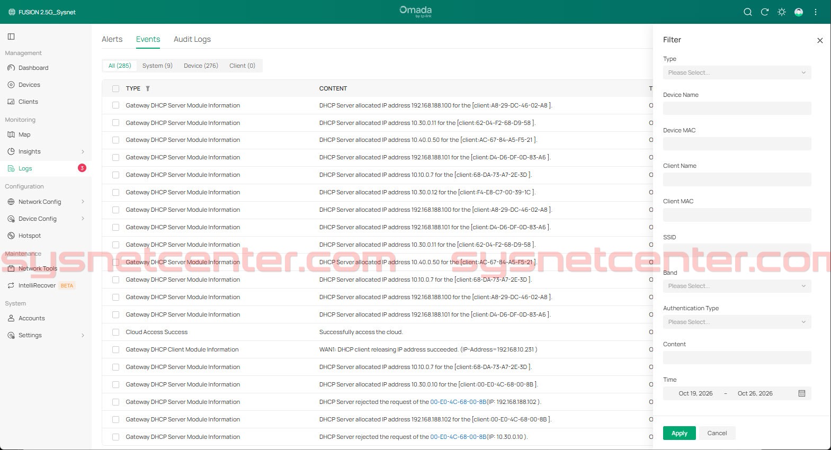
Task: Open the Band dropdown in Filter
Action: 737,286
